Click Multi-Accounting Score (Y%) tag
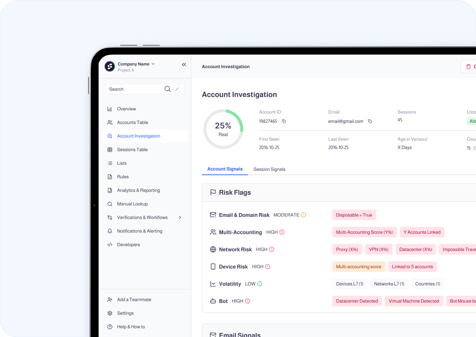The width and height of the screenshot is (476, 337). click(x=364, y=232)
